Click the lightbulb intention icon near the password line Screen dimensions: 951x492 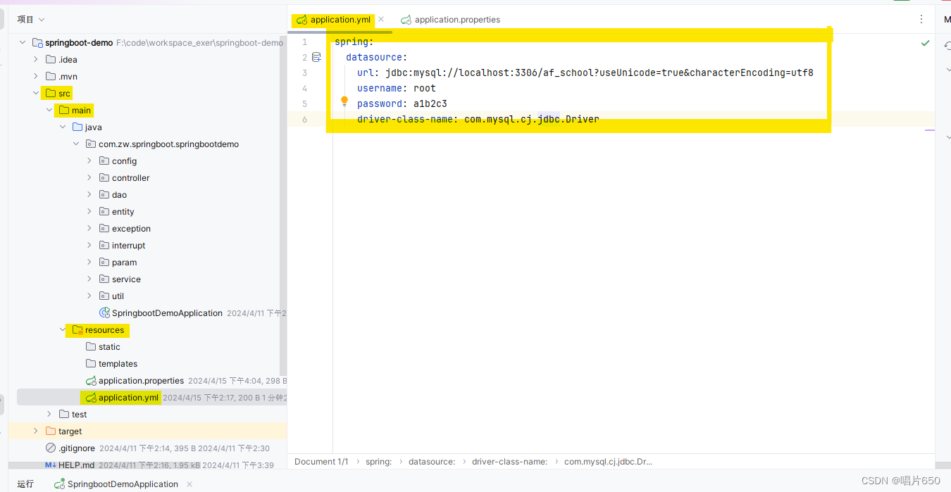344,101
